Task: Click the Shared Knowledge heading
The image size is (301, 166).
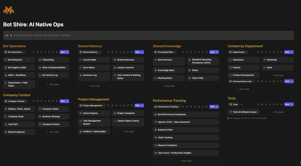Action: (x=167, y=46)
